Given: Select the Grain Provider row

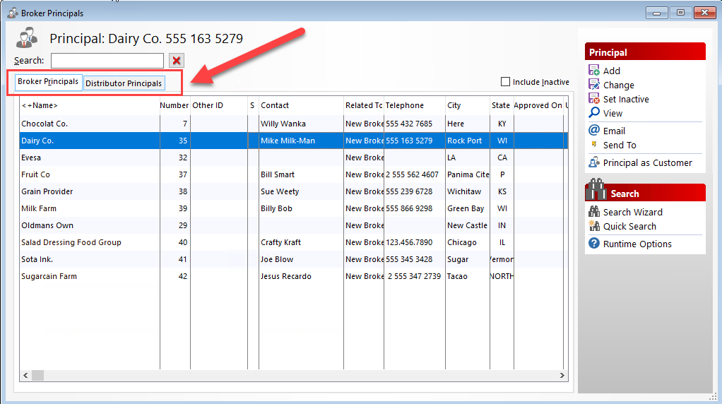Looking at the screenshot, I should (x=293, y=191).
